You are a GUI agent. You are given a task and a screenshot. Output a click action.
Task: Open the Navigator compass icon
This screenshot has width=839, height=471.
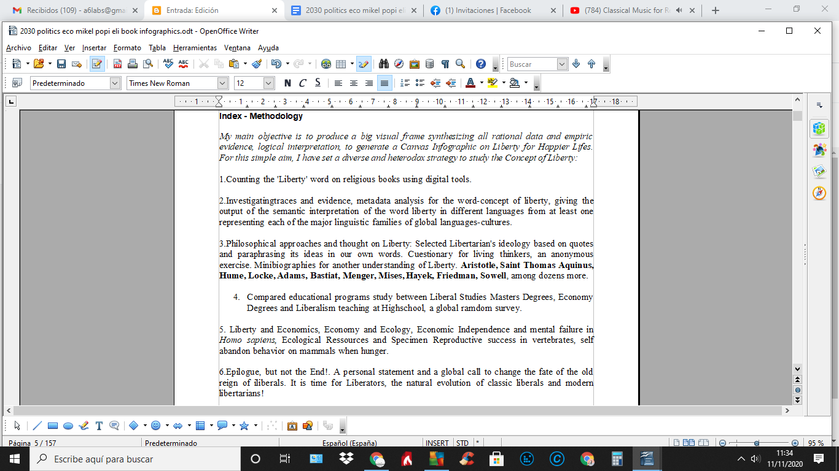[x=399, y=64]
